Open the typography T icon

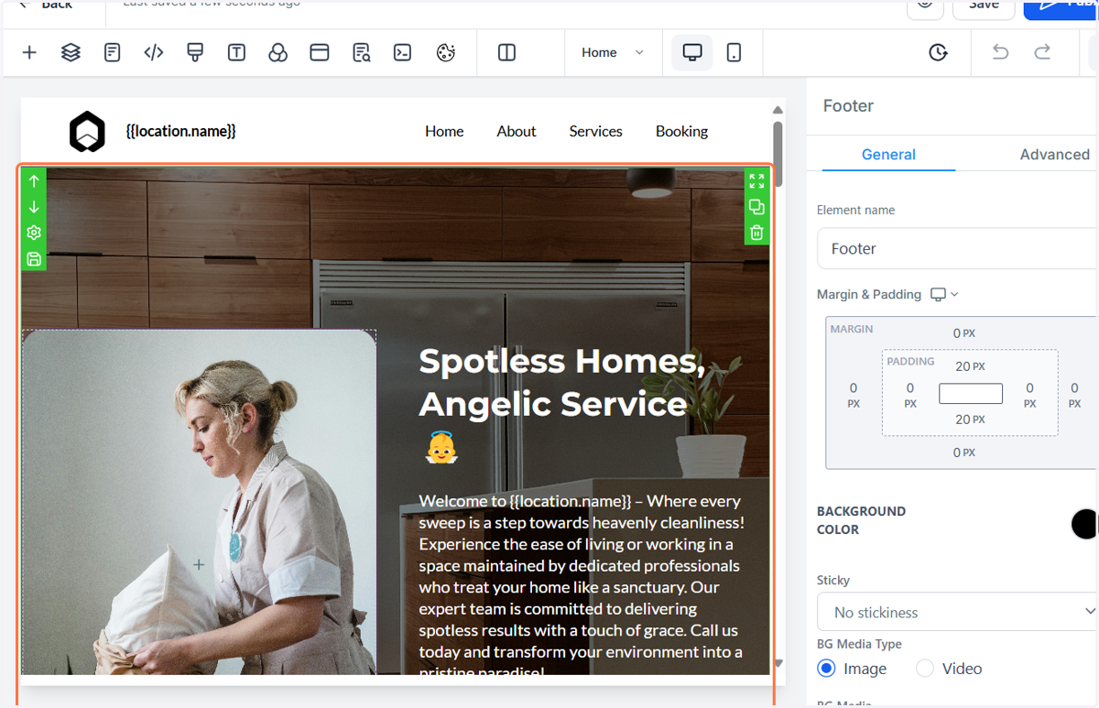click(236, 52)
